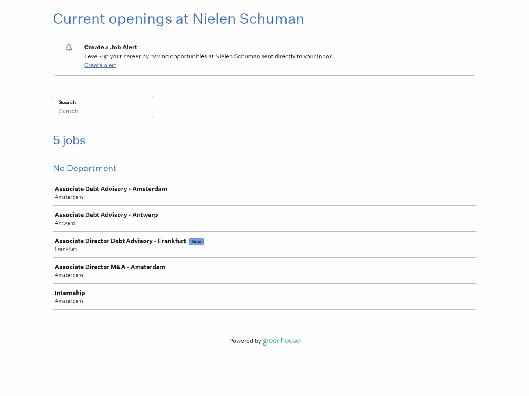Click the bell icon for job alerts
The height and width of the screenshot is (396, 529).
(x=69, y=47)
